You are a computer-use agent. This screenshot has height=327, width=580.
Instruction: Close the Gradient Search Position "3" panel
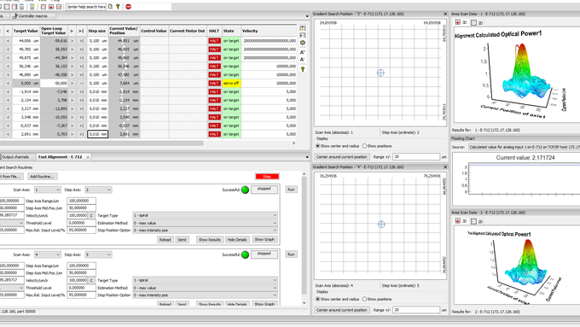coord(445,14)
